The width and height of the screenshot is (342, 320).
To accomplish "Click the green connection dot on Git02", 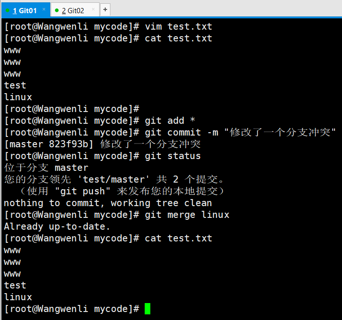I will [x=57, y=10].
